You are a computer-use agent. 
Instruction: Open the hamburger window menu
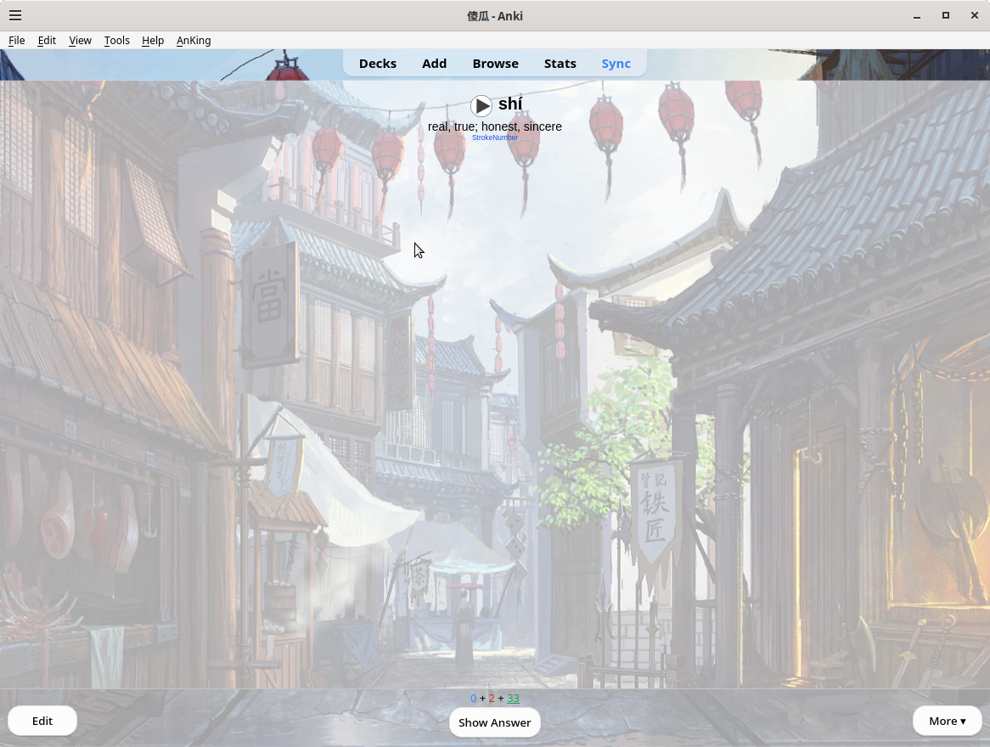click(x=15, y=16)
